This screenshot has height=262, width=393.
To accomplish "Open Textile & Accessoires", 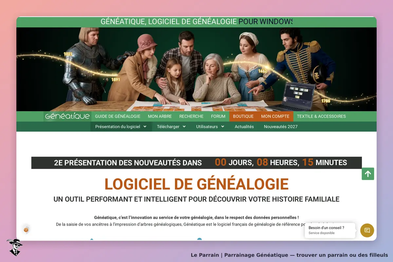I will point(321,116).
